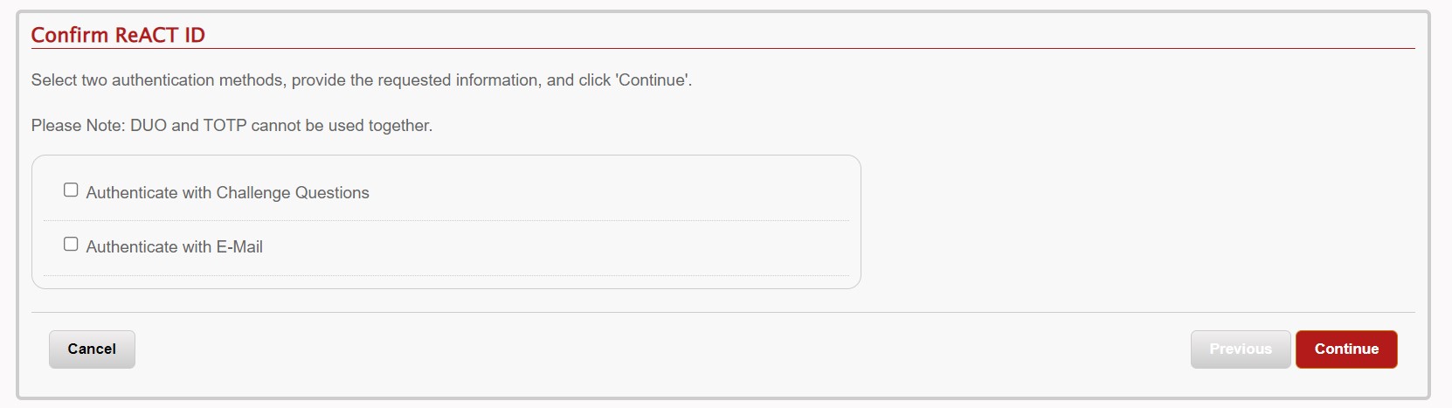Click the quoted 'Continue' word in the instructions
1452x408 pixels.
(653, 80)
